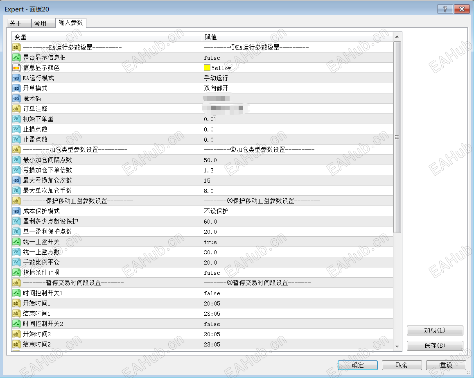Click the double icon beside 最小加仓间隔点数

tap(16, 160)
